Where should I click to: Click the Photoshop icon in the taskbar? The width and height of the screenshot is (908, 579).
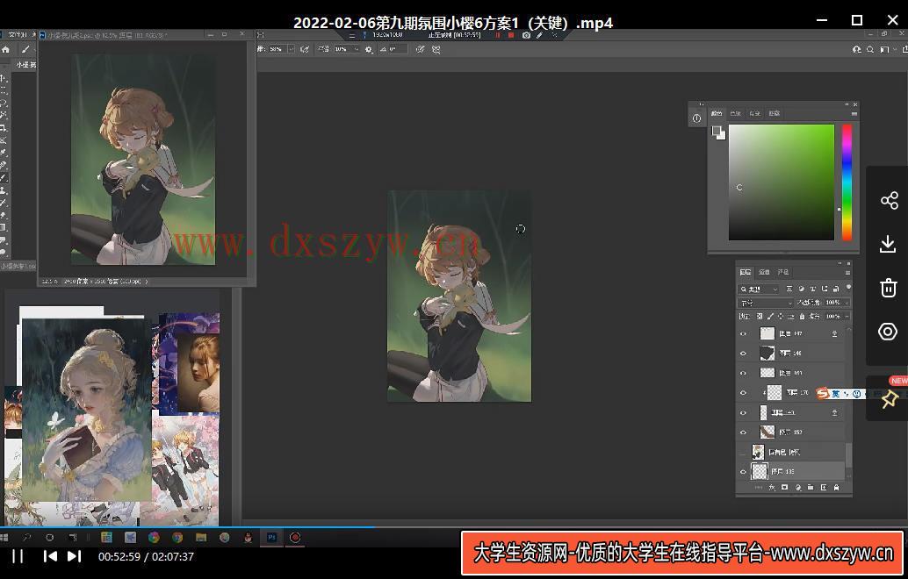click(x=271, y=538)
